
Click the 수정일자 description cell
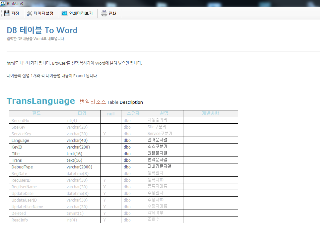pos(164,193)
